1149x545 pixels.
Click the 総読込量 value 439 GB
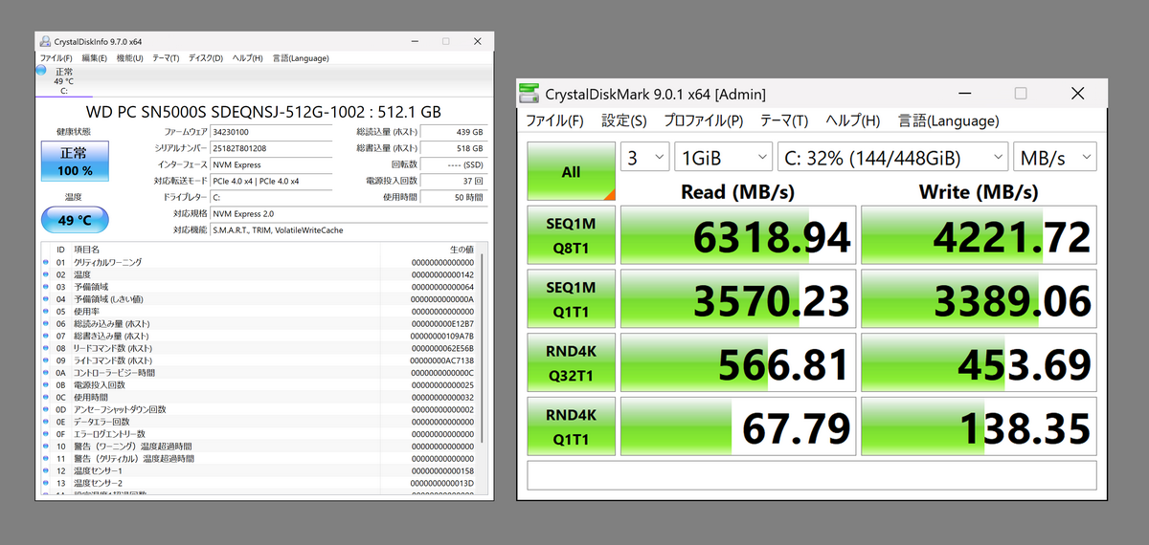(x=454, y=132)
